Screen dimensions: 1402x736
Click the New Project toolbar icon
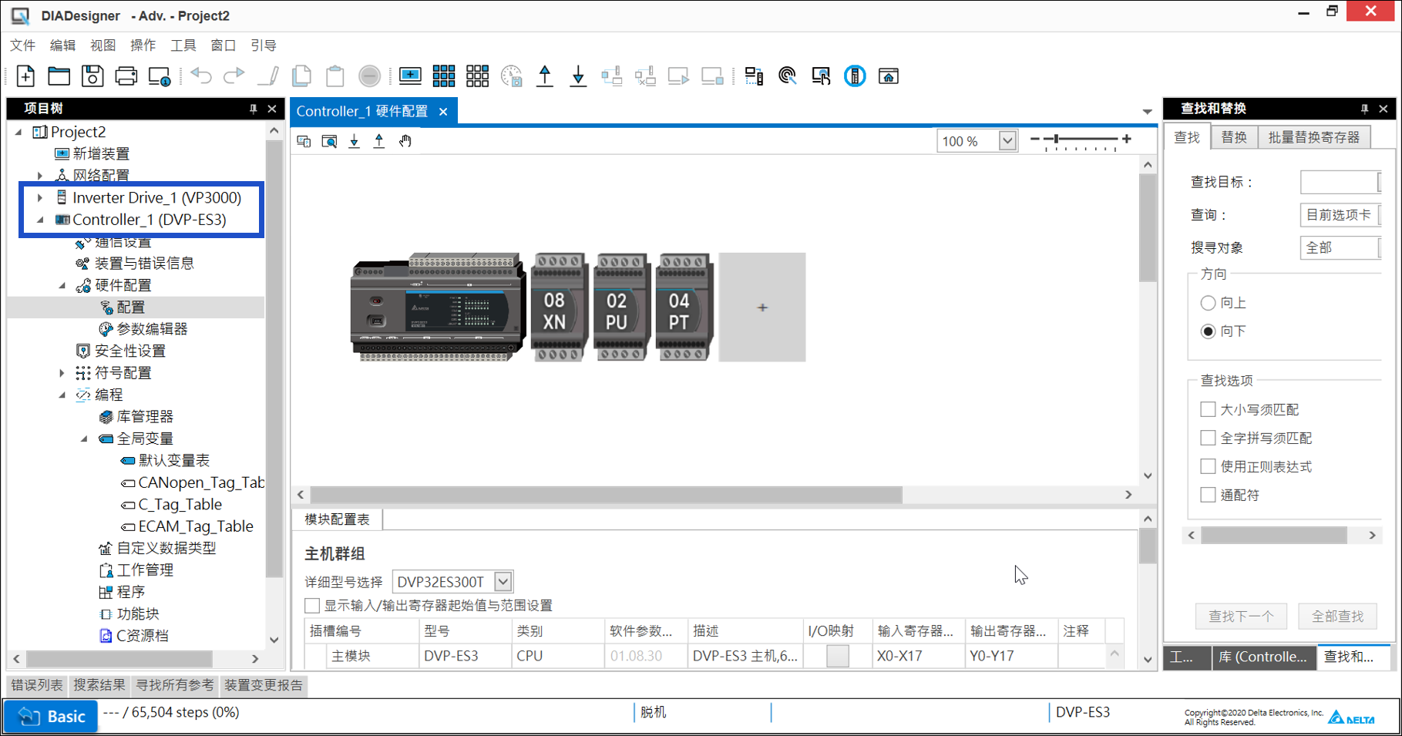click(x=25, y=76)
